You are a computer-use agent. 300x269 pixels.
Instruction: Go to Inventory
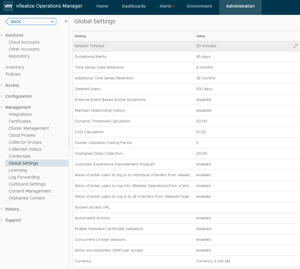[x=15, y=67]
